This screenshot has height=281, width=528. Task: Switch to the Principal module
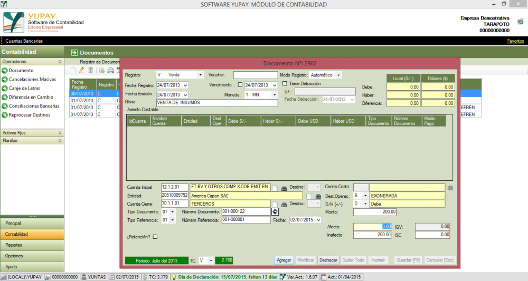click(32, 223)
